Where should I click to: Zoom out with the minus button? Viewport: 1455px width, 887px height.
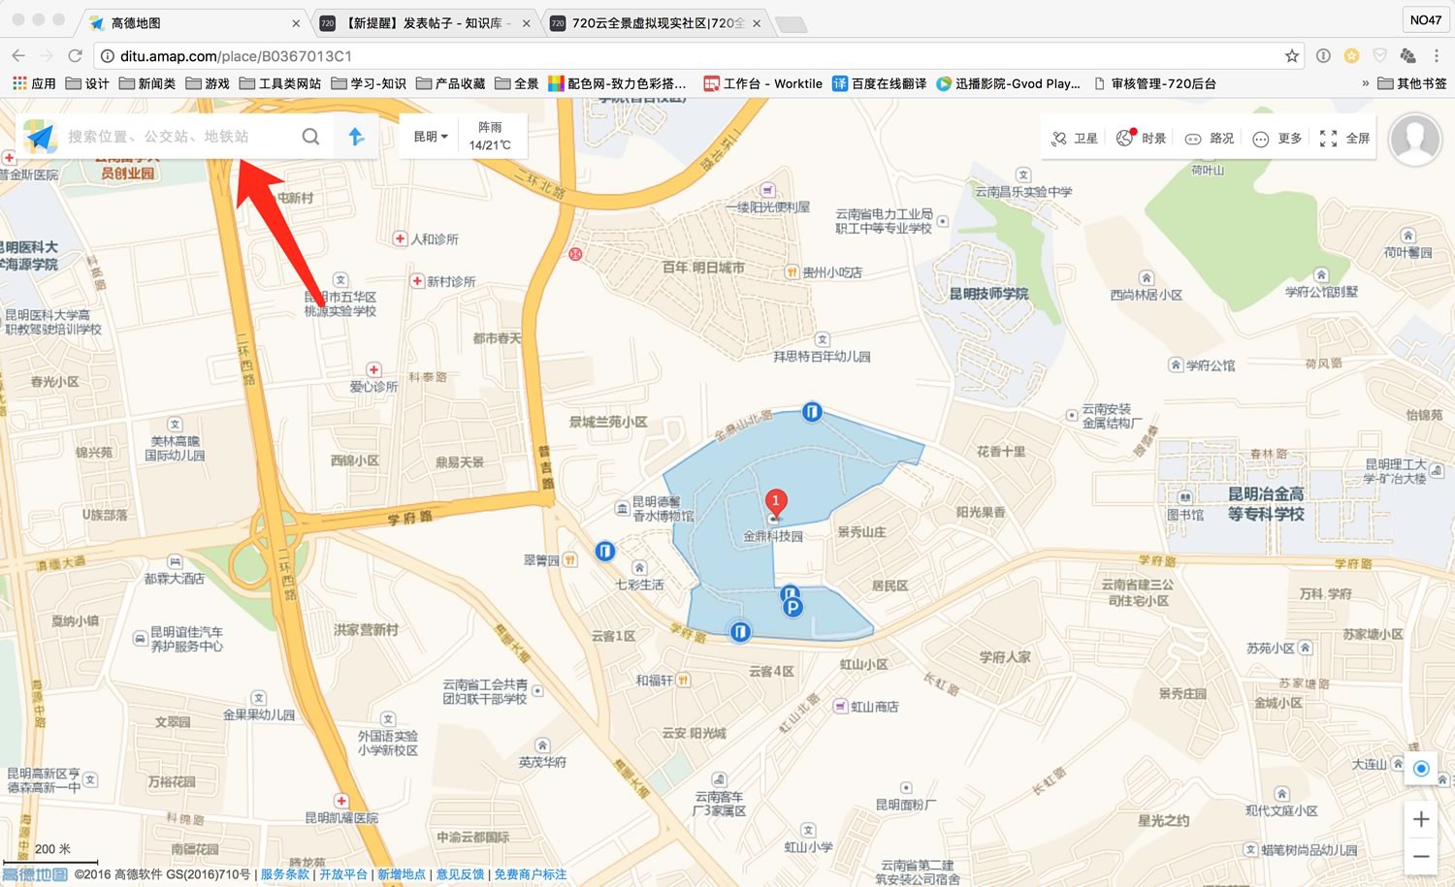pyautogui.click(x=1421, y=856)
